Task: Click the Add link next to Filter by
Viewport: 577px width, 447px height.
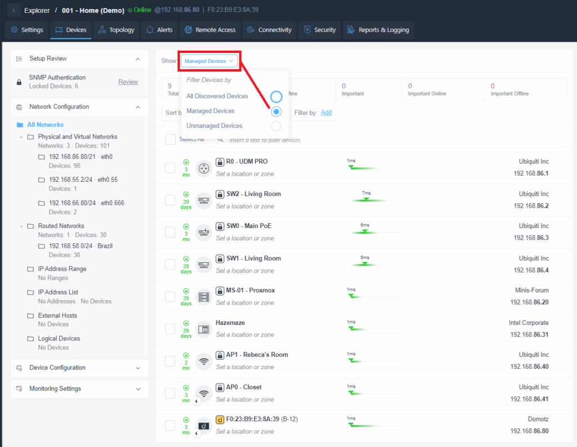Action: coord(326,113)
